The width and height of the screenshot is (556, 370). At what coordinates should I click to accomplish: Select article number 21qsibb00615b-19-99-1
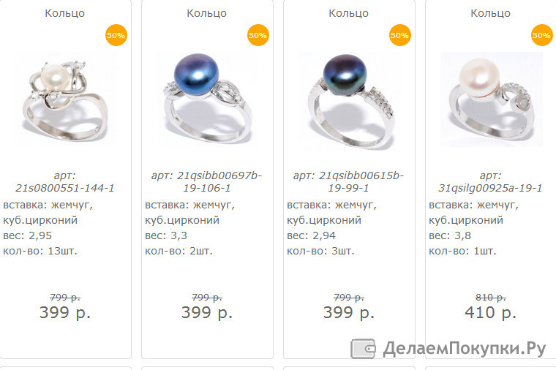tap(348, 181)
